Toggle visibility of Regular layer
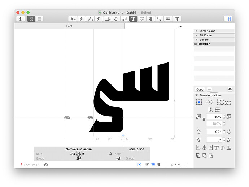The width and height of the screenshot is (249, 187). click(x=196, y=44)
